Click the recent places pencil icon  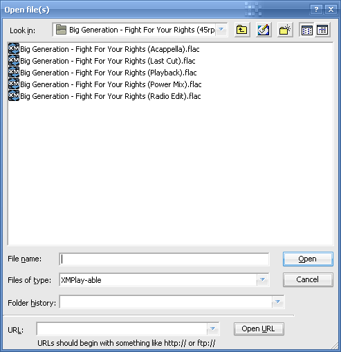264,30
